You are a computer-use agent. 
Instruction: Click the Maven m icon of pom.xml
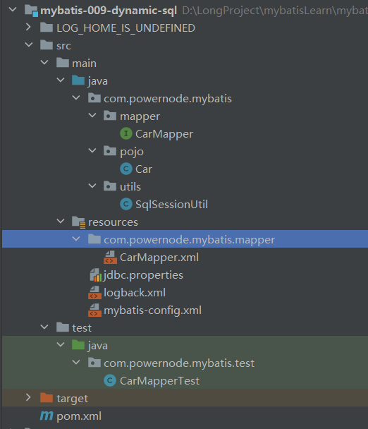pyautogui.click(x=47, y=416)
